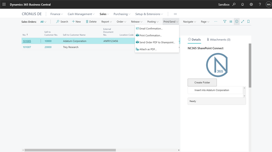Click the hamburger menu next to Setup & Extensions
This screenshot has width=272, height=152.
[175, 14]
